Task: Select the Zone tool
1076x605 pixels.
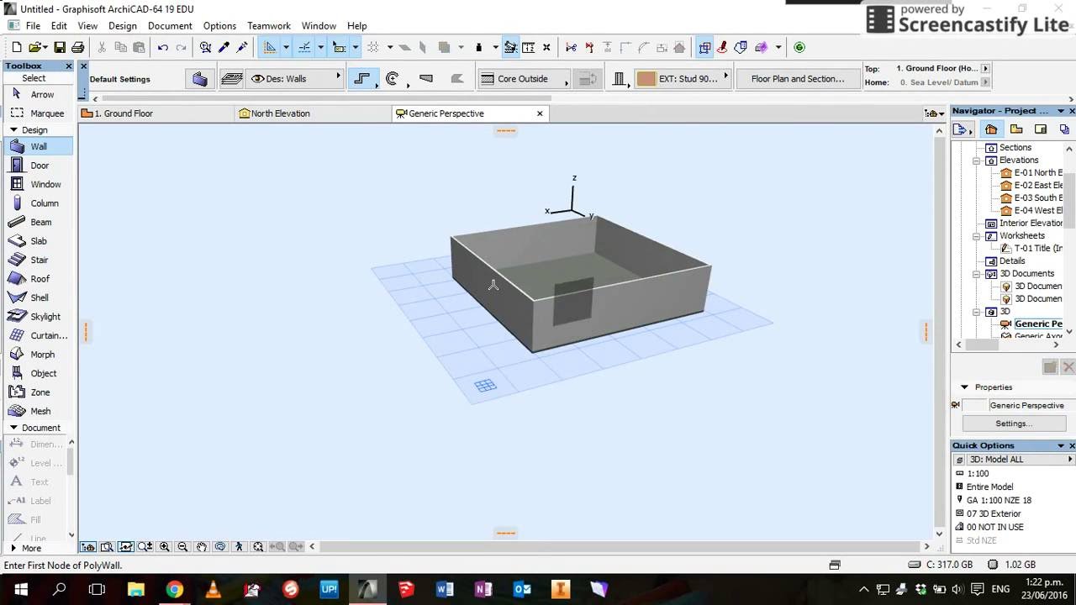Action: (x=38, y=392)
